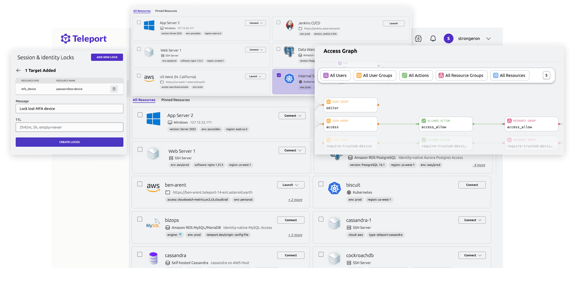Expand the Launch dropdown for ben-arent
572x285 pixels.
click(x=290, y=185)
